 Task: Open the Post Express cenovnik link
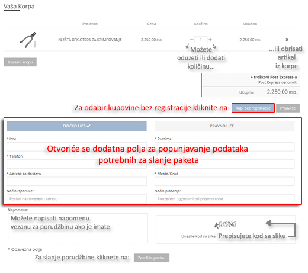[x=277, y=82]
